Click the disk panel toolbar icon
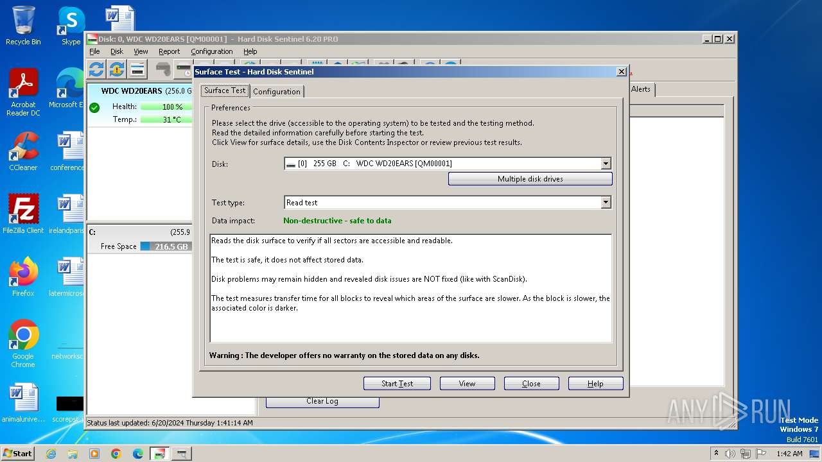 (x=137, y=69)
